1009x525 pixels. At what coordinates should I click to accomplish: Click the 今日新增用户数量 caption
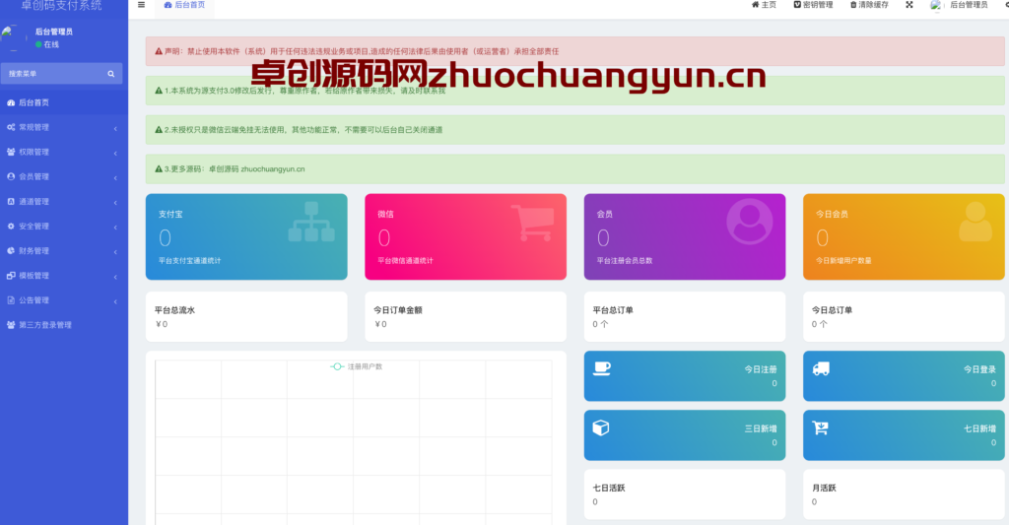click(x=843, y=261)
